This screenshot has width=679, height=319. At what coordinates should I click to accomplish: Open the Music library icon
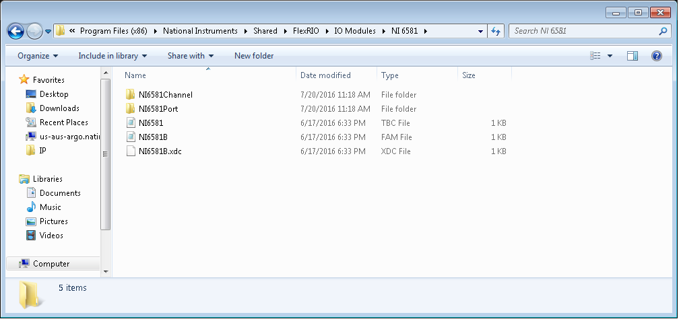click(x=30, y=207)
